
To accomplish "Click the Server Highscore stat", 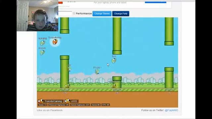I will pyautogui.click(x=80, y=105).
